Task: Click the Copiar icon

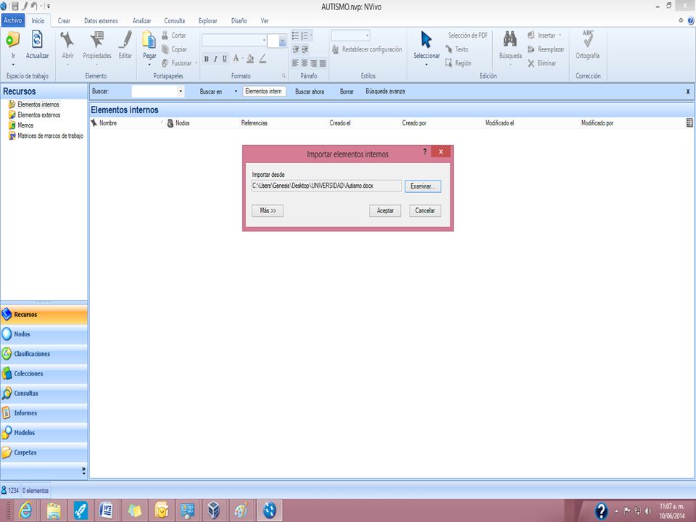Action: click(165, 49)
